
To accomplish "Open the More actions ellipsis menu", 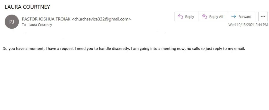I will coord(263,17).
